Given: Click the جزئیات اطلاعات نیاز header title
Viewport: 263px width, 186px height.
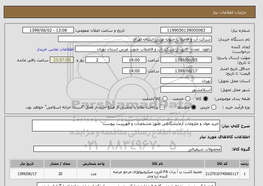Looking at the screenshot, I should 229,12.
